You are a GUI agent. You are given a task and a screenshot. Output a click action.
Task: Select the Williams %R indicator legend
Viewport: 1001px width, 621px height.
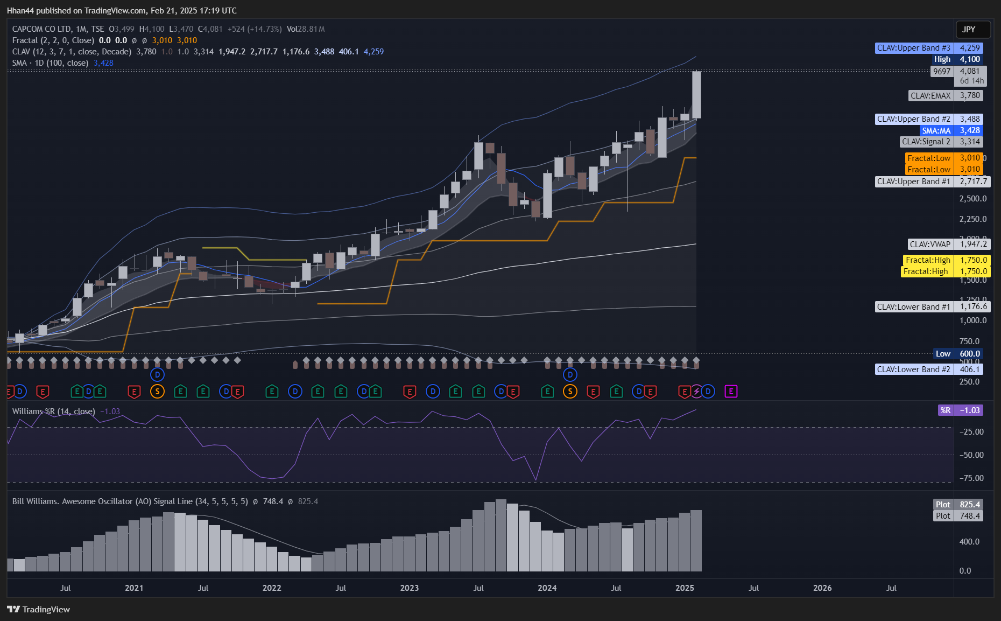[x=53, y=411]
